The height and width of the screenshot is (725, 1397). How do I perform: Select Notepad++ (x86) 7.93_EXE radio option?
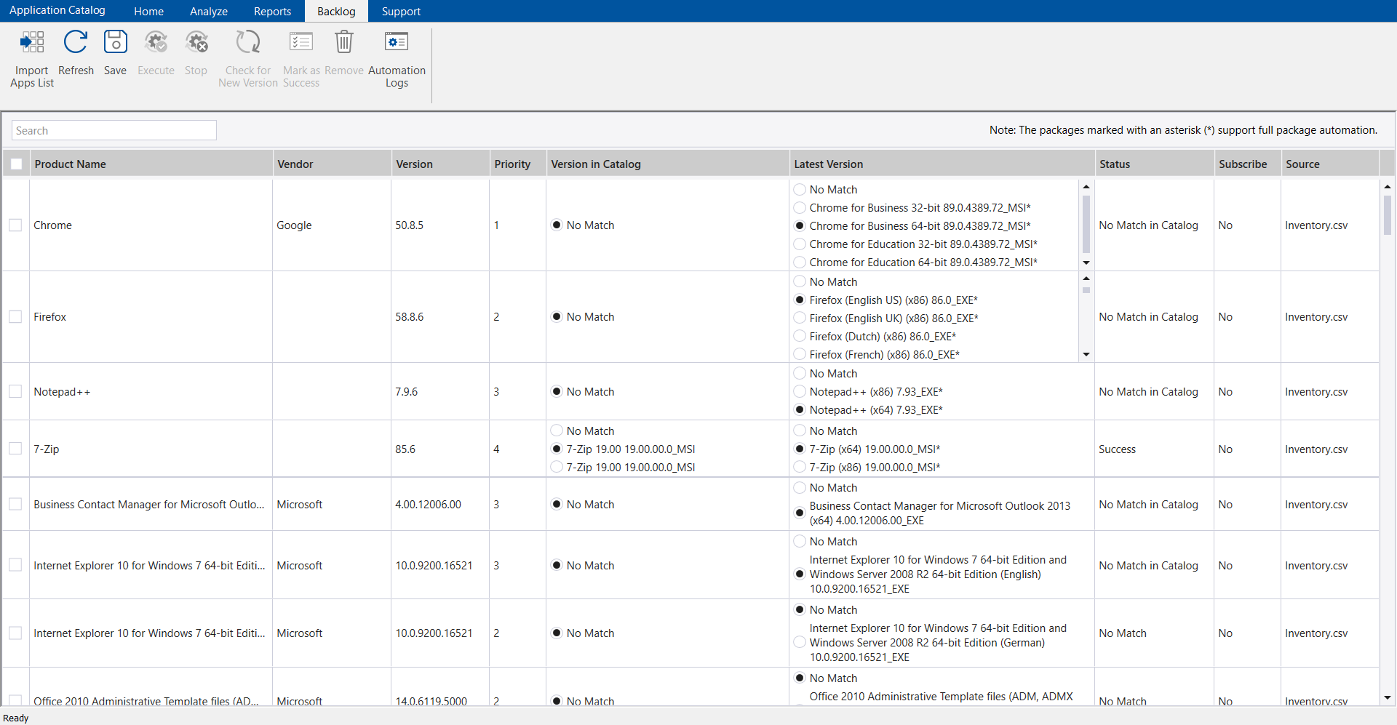800,391
